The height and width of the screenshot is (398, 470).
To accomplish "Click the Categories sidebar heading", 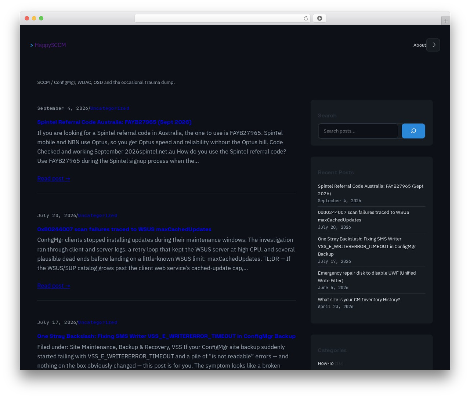I will pos(332,350).
